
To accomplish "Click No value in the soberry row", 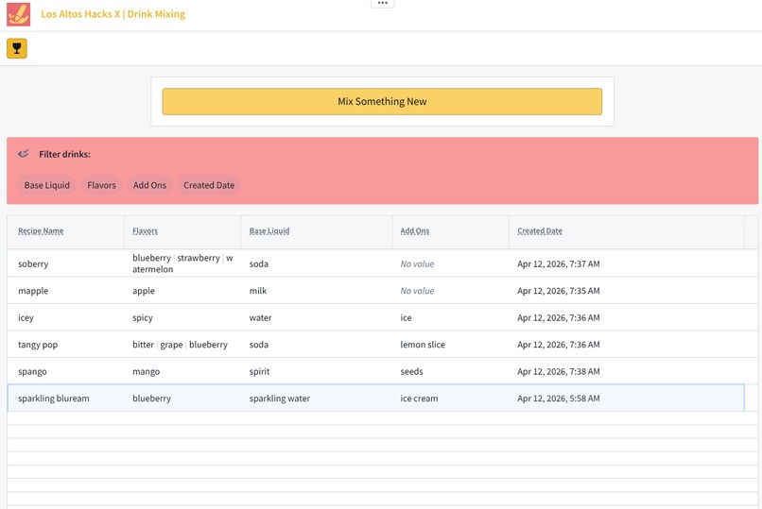I will [417, 264].
